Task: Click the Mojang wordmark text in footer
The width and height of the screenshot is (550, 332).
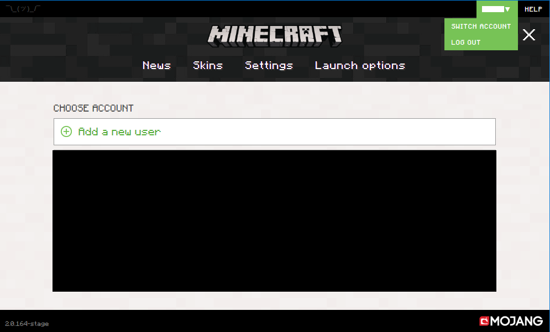Action: 517,321
